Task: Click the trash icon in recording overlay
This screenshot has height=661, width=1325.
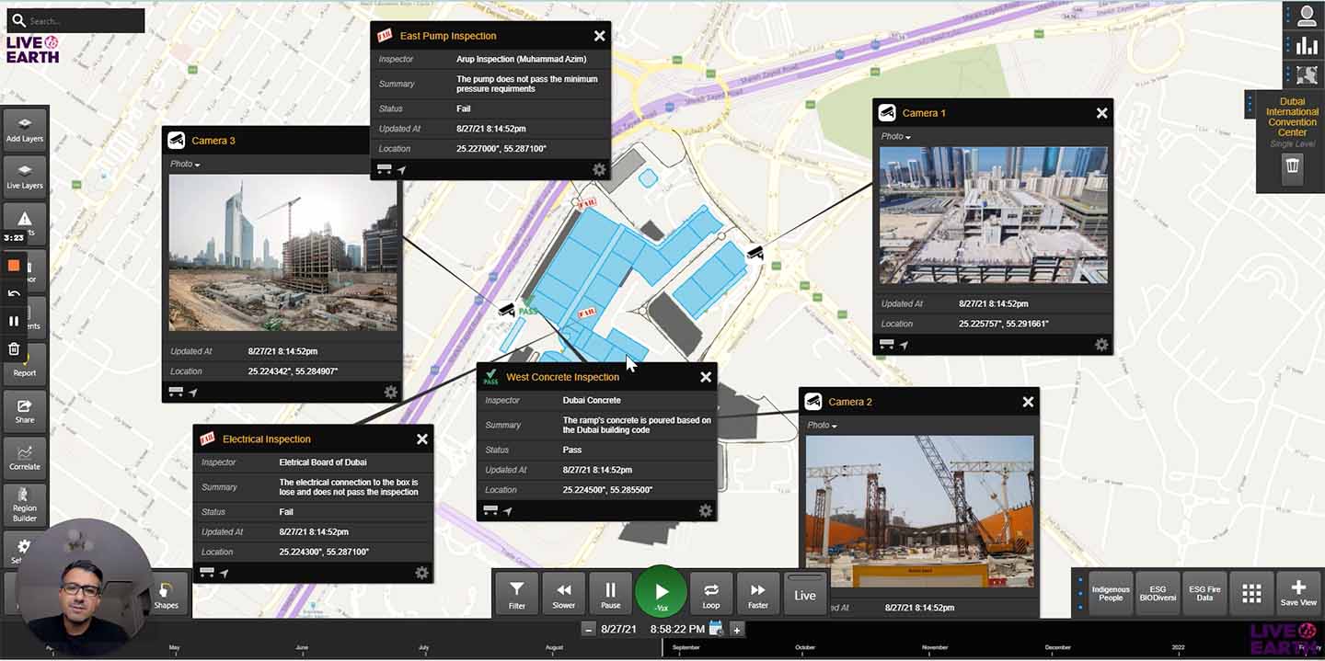Action: (x=14, y=348)
